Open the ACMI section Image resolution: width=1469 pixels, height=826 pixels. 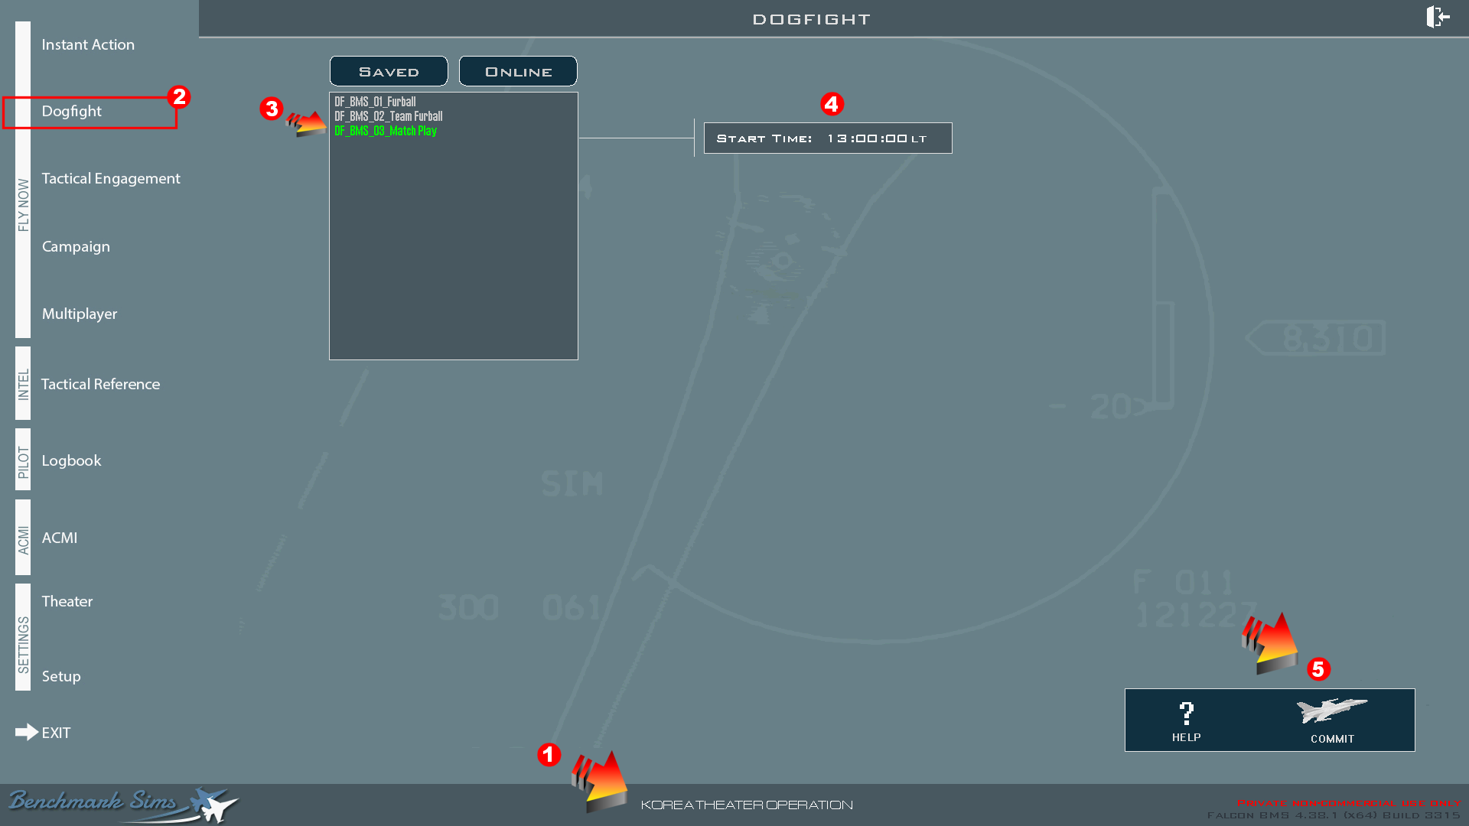pyautogui.click(x=60, y=538)
